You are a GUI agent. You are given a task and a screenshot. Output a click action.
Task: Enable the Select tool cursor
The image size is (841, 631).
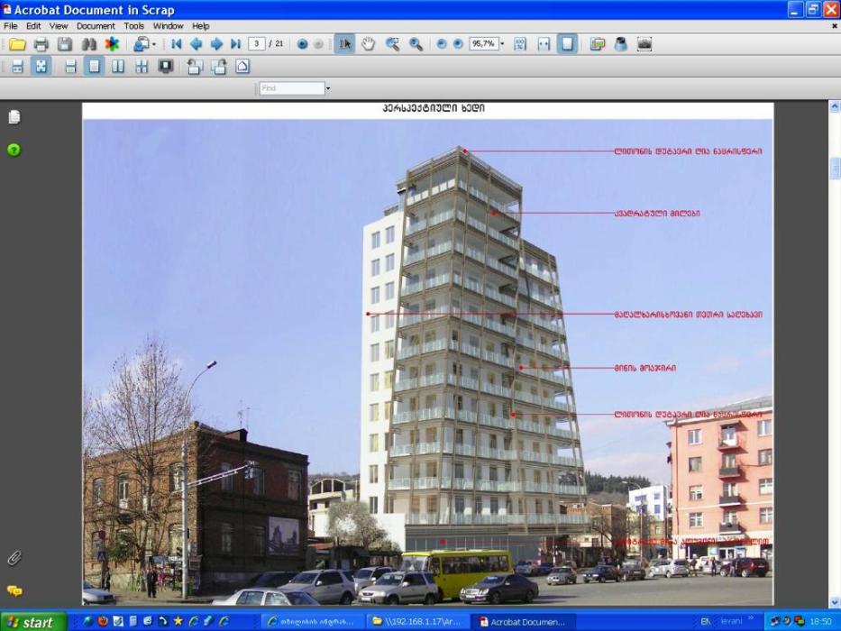pos(344,44)
